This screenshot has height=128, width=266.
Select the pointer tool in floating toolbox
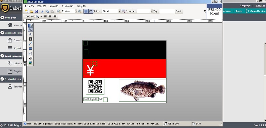pyautogui.click(x=30, y=30)
